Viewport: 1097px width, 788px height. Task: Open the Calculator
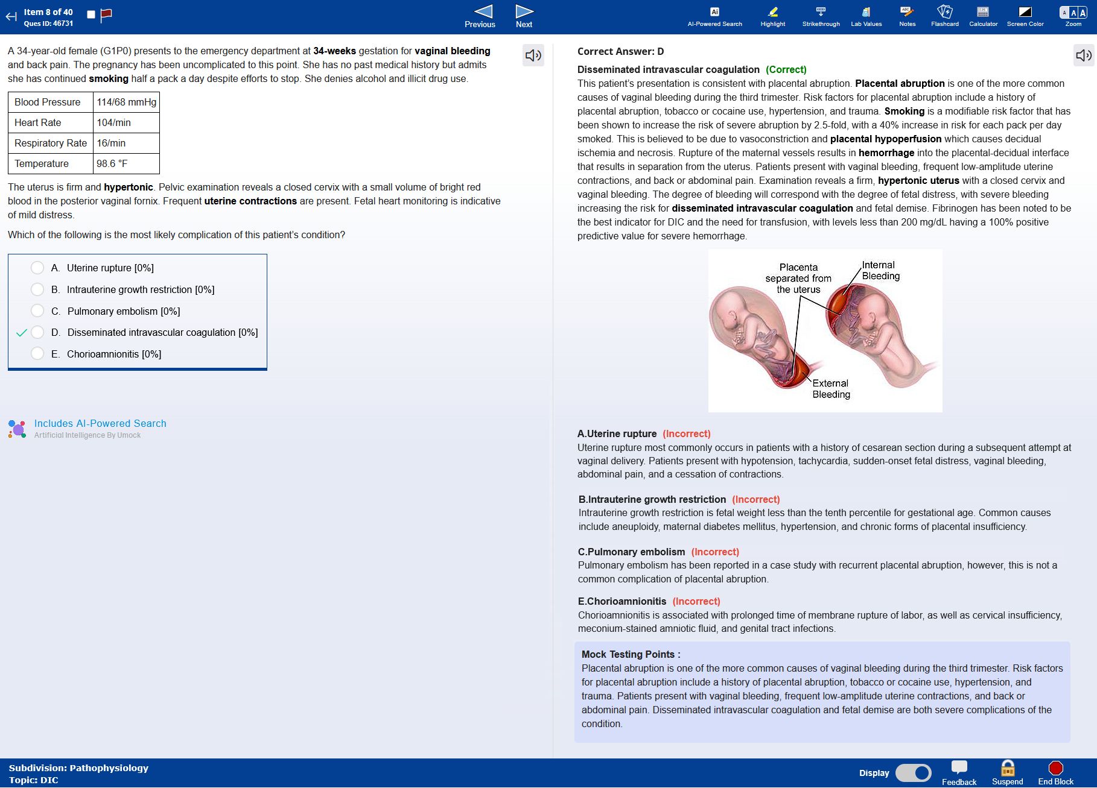983,17
